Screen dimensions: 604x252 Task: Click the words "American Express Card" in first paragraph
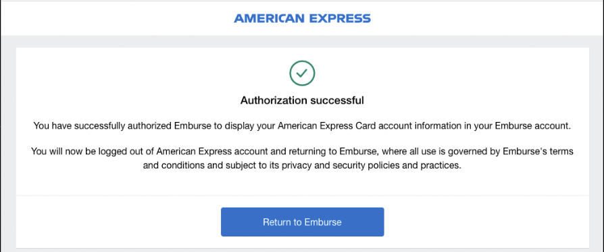click(318, 125)
